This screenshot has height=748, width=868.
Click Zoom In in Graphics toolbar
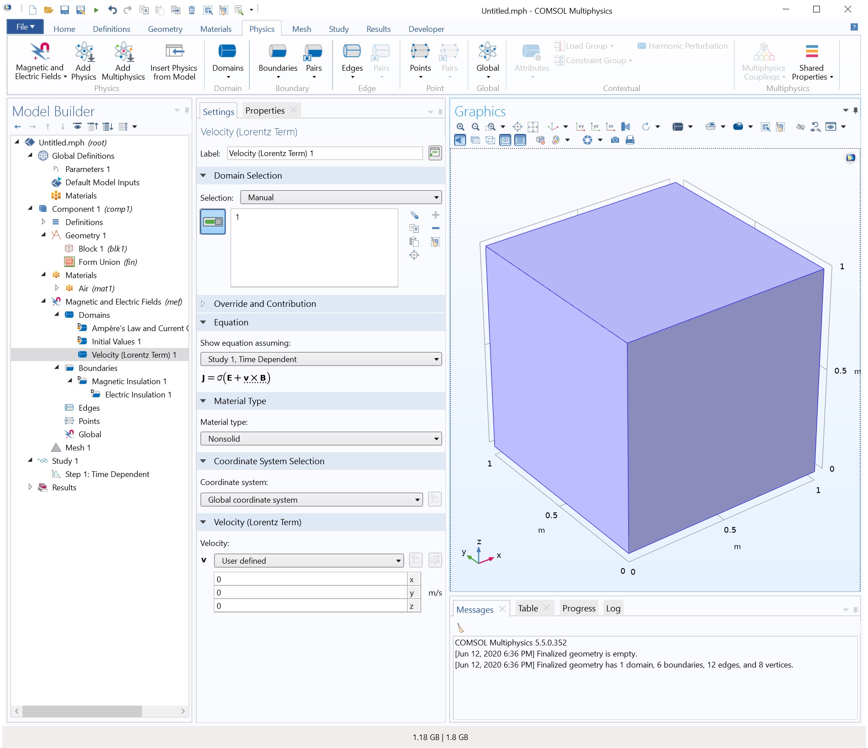(460, 127)
